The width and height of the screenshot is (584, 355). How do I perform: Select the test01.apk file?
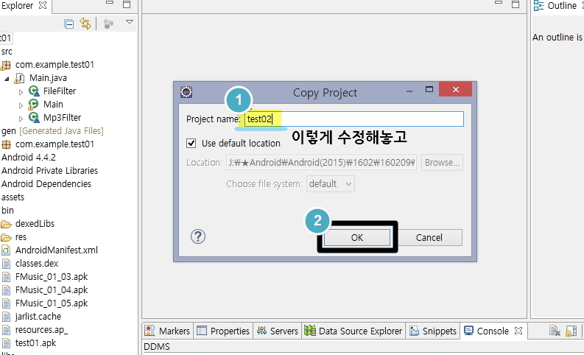coord(36,342)
